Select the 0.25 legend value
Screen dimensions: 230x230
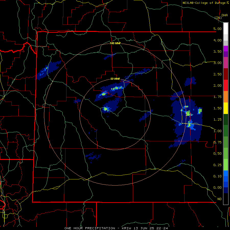(217, 165)
